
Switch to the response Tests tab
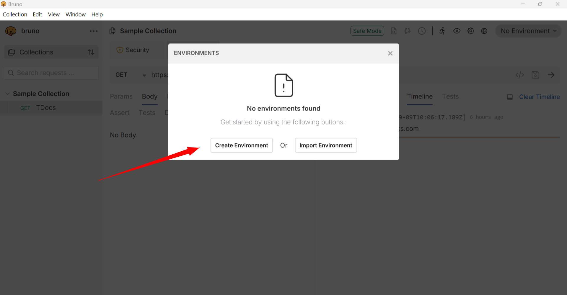[450, 96]
